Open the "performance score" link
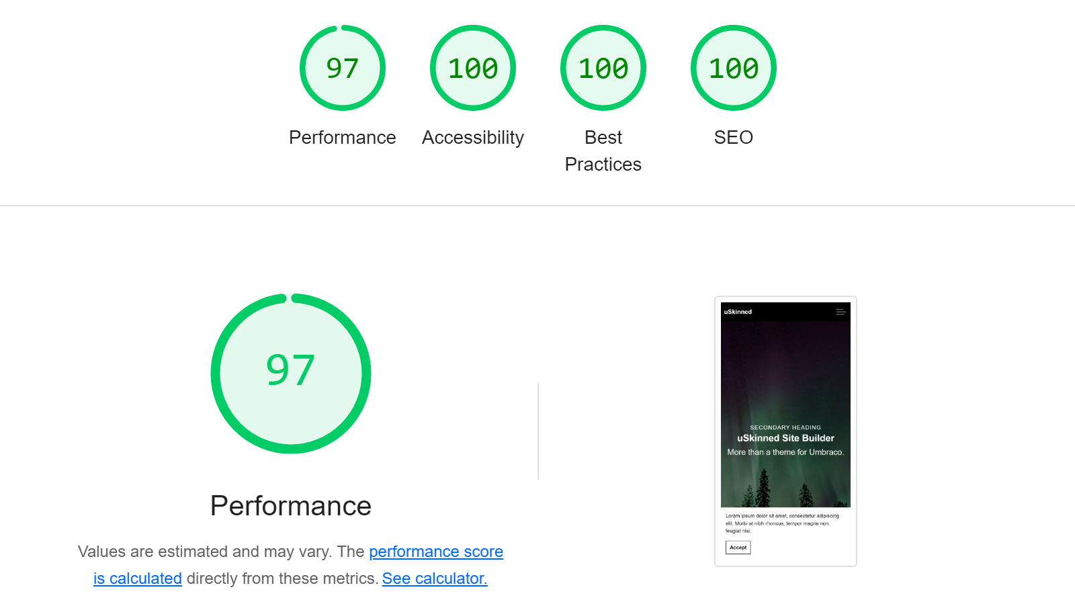This screenshot has height=604, width=1075. [x=435, y=552]
